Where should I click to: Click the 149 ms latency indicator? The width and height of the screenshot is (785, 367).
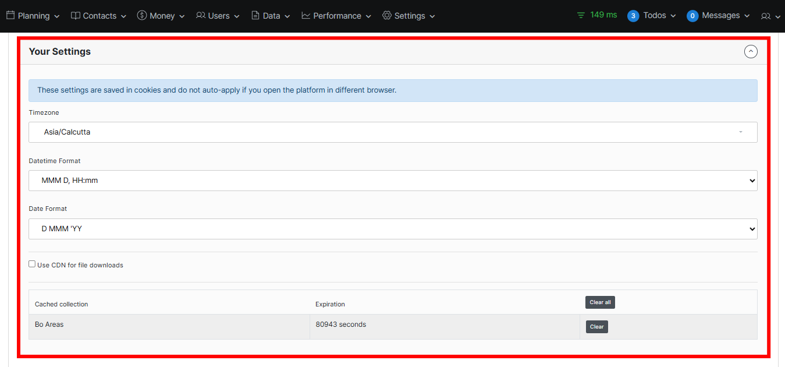[x=597, y=15]
